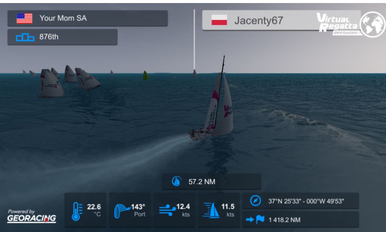Click the finish flag distance icon
The image size is (386, 232).
point(255,219)
